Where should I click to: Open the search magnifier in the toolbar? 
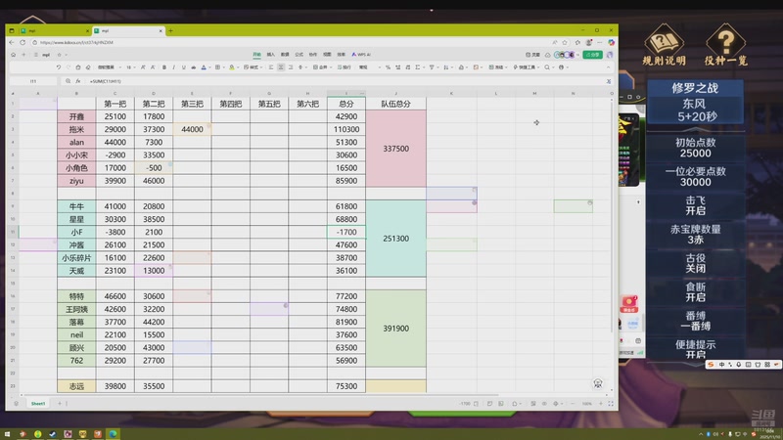tap(547, 67)
